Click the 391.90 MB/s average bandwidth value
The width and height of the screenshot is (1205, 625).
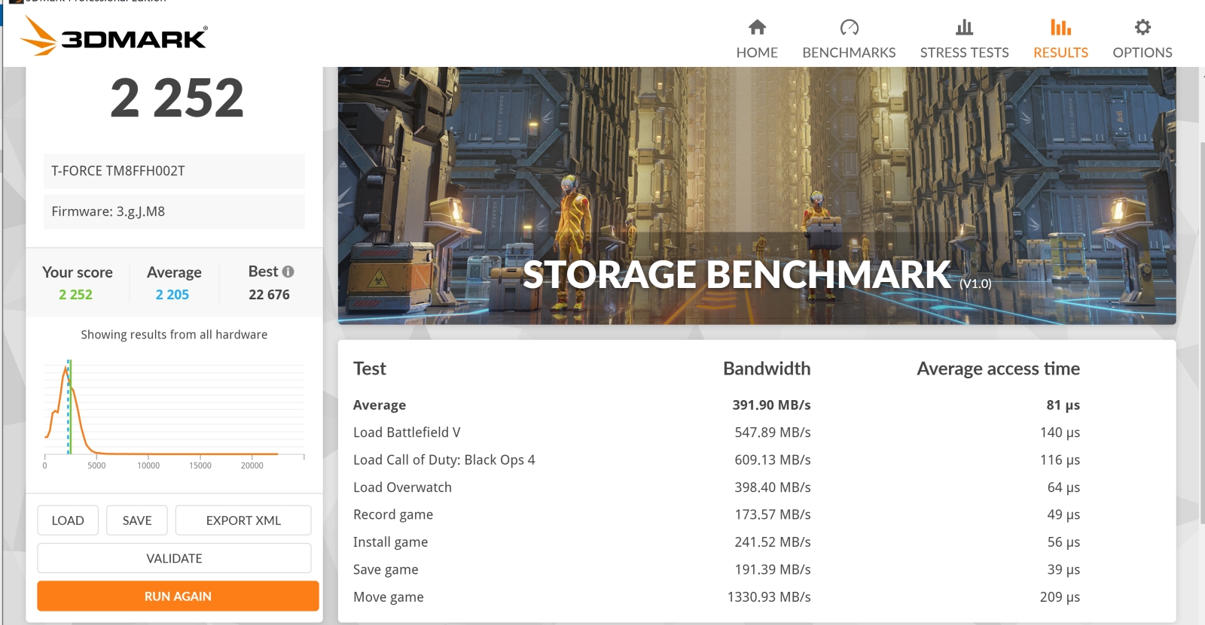pos(771,405)
